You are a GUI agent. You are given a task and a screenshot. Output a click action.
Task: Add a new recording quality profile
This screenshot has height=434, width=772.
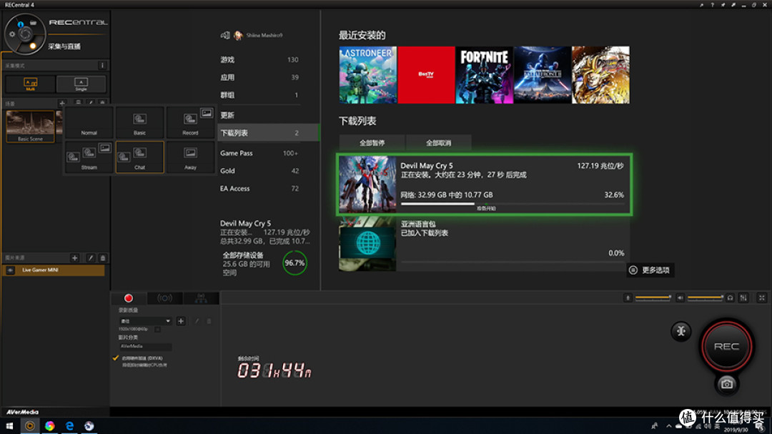[x=181, y=321]
